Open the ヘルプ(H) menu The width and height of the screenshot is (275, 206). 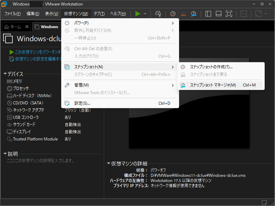pos(118,14)
